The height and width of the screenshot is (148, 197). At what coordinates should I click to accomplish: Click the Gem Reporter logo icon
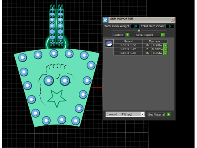coord(105,20)
